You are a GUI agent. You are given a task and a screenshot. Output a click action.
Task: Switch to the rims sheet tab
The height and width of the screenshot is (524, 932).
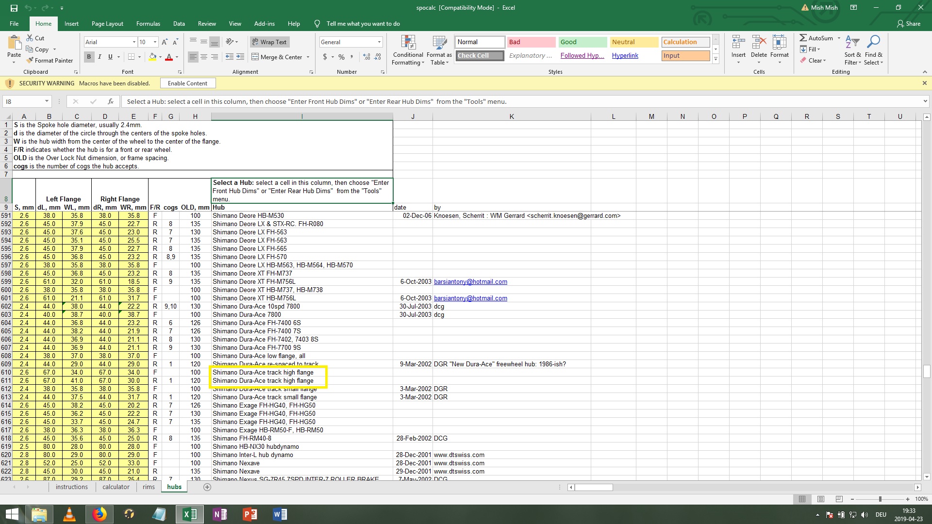[149, 487]
